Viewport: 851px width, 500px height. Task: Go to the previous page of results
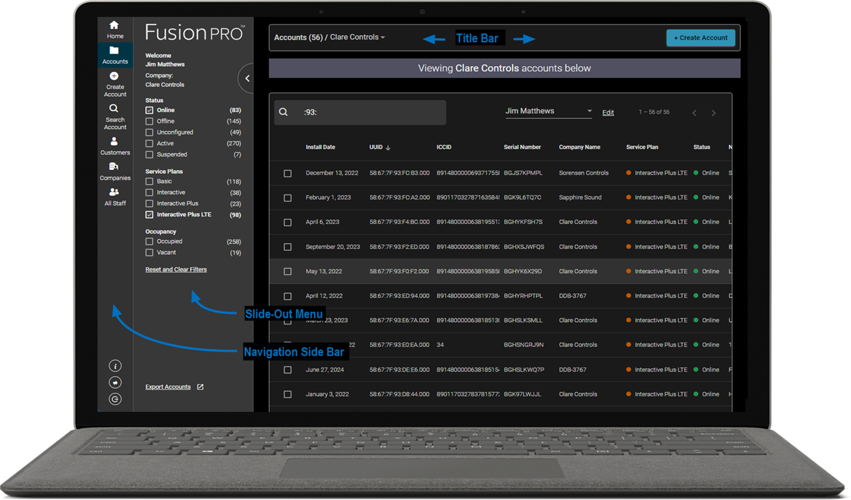pos(694,113)
